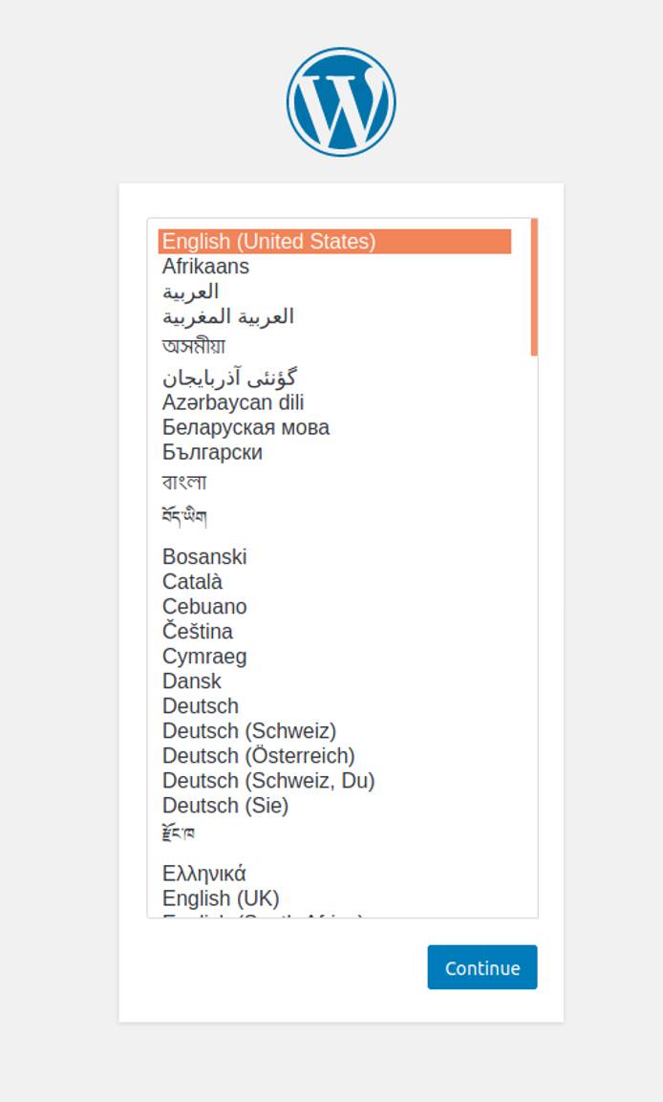The width and height of the screenshot is (663, 1102).
Task: Choose Cymraeg from the language list
Action: coord(204,657)
